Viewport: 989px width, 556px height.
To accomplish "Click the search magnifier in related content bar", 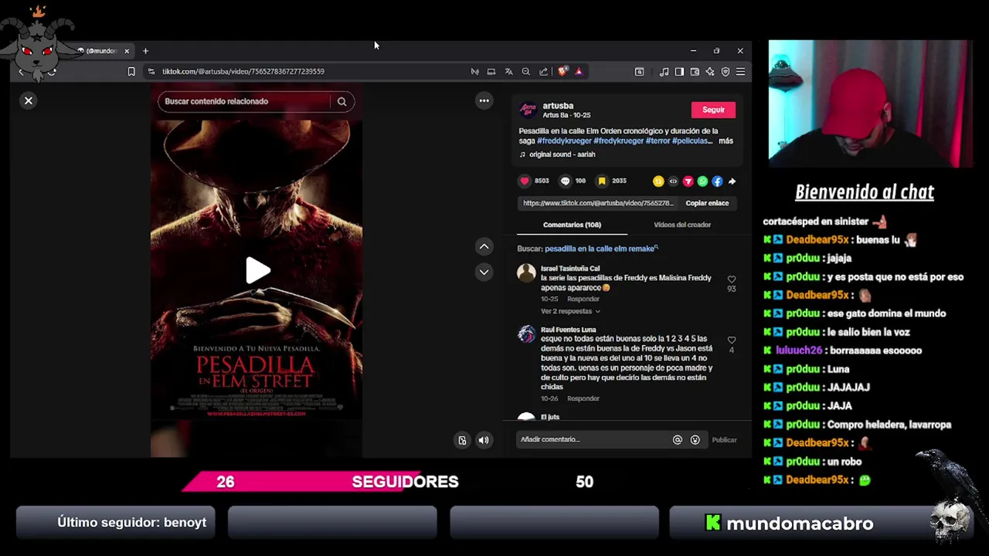I will tap(342, 101).
